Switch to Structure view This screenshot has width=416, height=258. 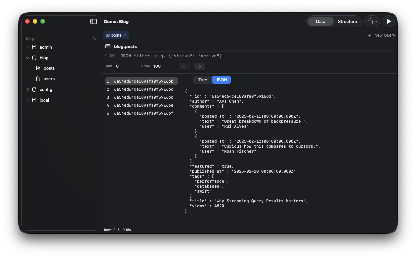(347, 21)
